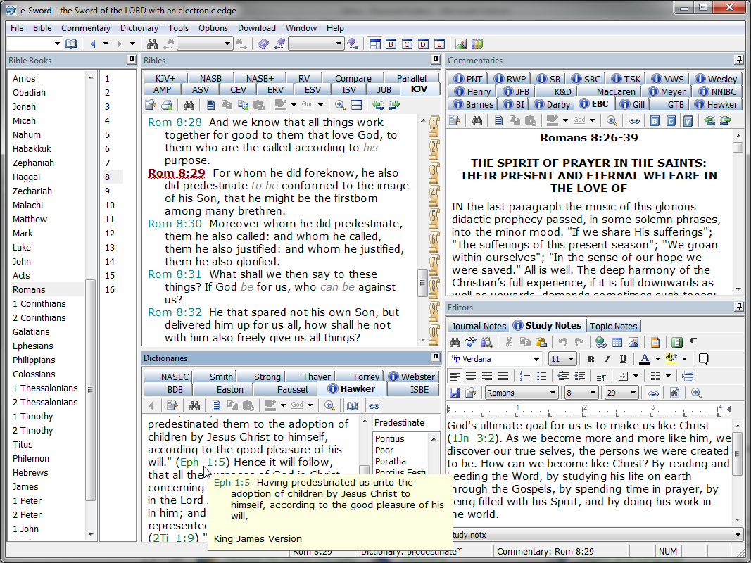Save the study notes with the floppy disk icon
This screenshot has width=751, height=563.
[454, 393]
